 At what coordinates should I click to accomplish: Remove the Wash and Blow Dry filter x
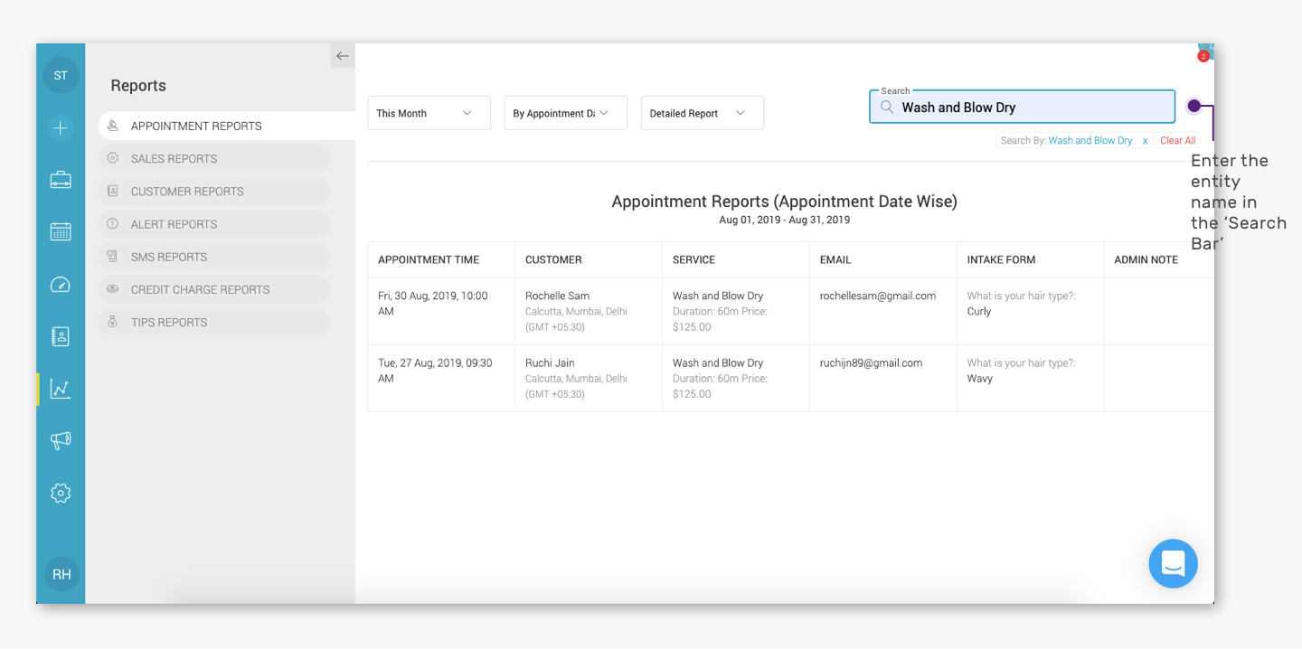coord(1145,141)
